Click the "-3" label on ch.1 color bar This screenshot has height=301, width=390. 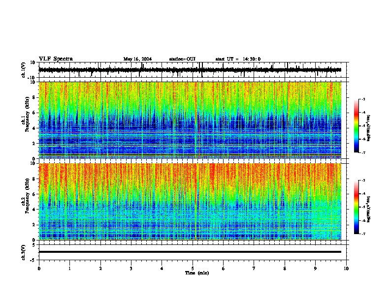coord(363,99)
